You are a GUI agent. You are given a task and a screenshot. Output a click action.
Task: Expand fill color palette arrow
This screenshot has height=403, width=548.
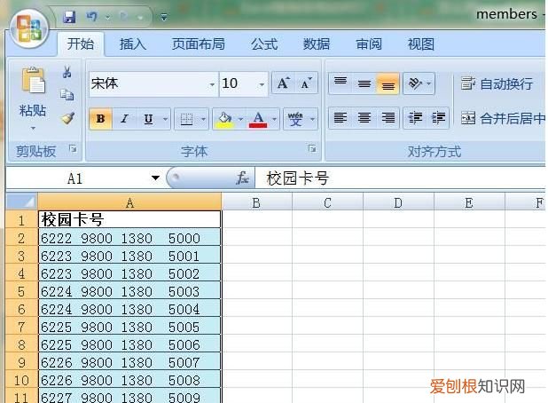coord(240,119)
